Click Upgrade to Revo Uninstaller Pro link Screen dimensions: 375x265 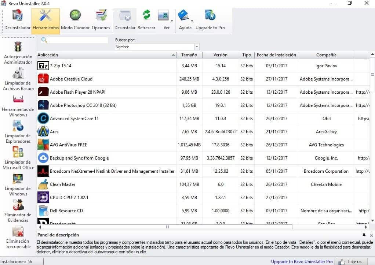(x=302, y=262)
